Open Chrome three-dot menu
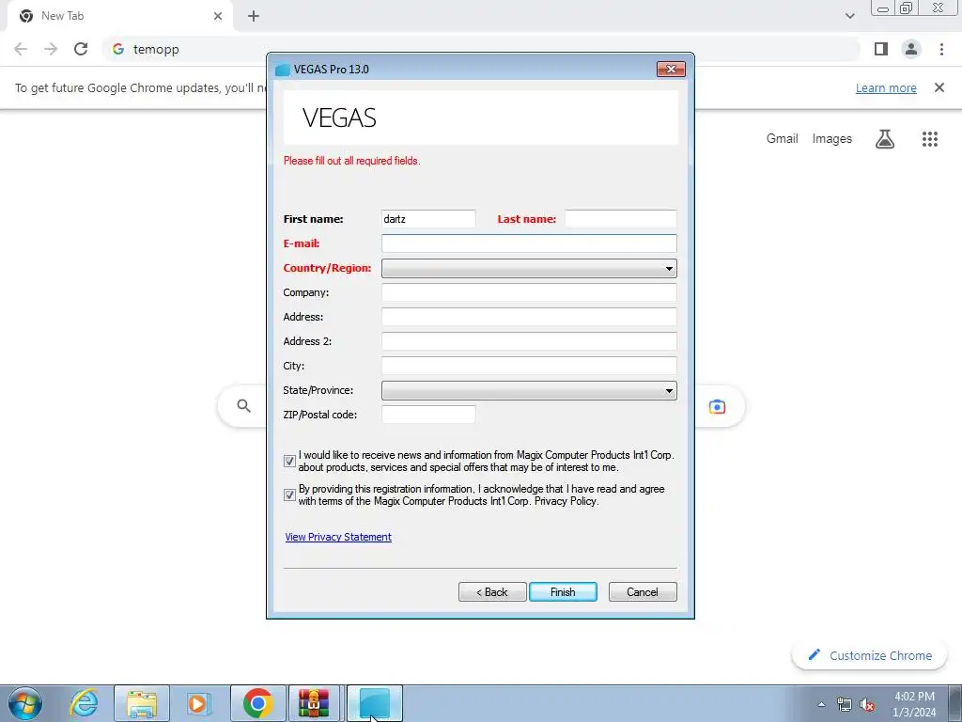962x722 pixels. pyautogui.click(x=941, y=49)
